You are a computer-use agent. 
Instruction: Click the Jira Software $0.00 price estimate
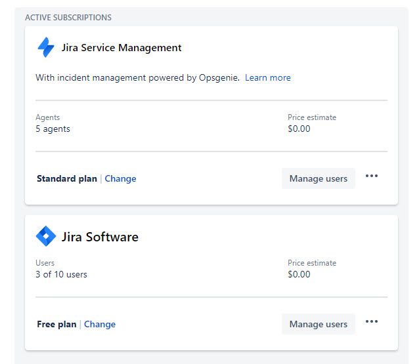click(x=299, y=274)
